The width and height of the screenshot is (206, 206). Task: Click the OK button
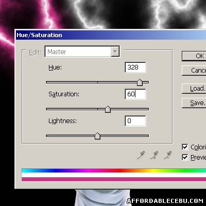194,56
